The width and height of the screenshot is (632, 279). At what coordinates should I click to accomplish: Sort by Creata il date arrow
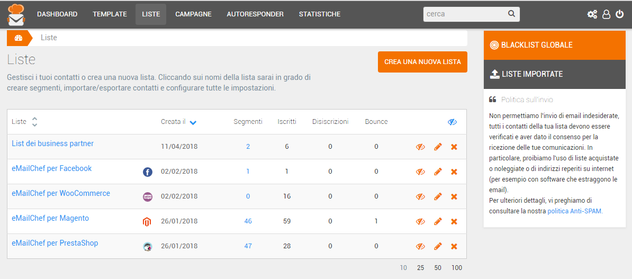pyautogui.click(x=193, y=122)
